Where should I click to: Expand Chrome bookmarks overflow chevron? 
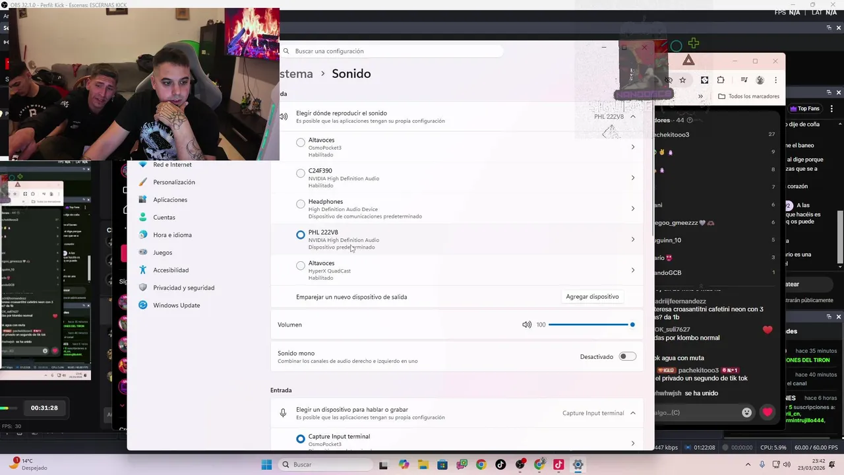700,96
